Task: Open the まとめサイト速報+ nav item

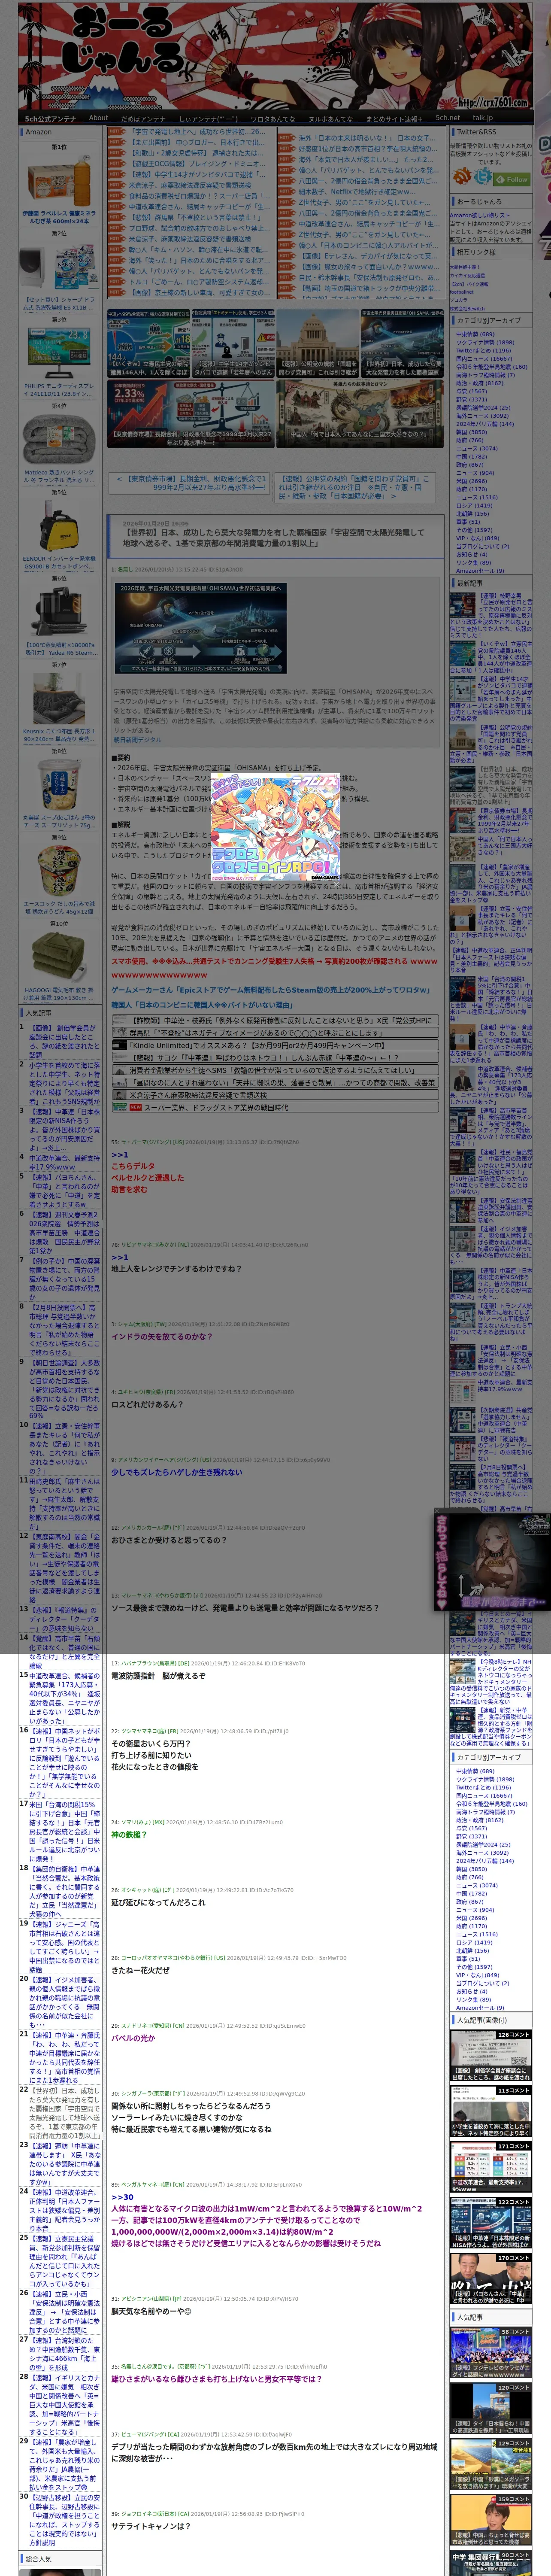Action: [393, 119]
